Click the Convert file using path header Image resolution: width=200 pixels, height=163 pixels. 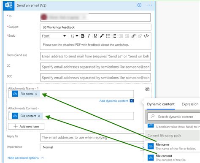pyautogui.click(x=173, y=136)
